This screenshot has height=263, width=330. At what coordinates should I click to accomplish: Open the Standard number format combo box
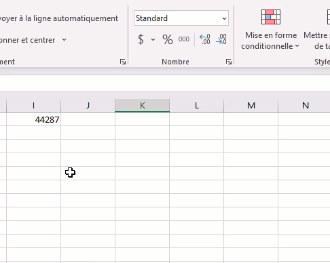[181, 18]
